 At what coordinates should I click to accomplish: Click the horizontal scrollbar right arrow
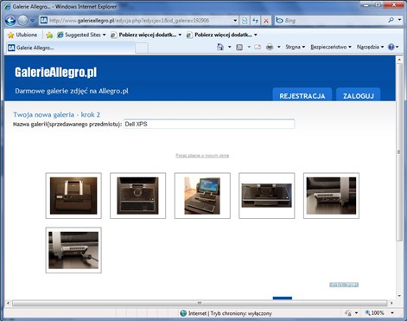coord(391,303)
